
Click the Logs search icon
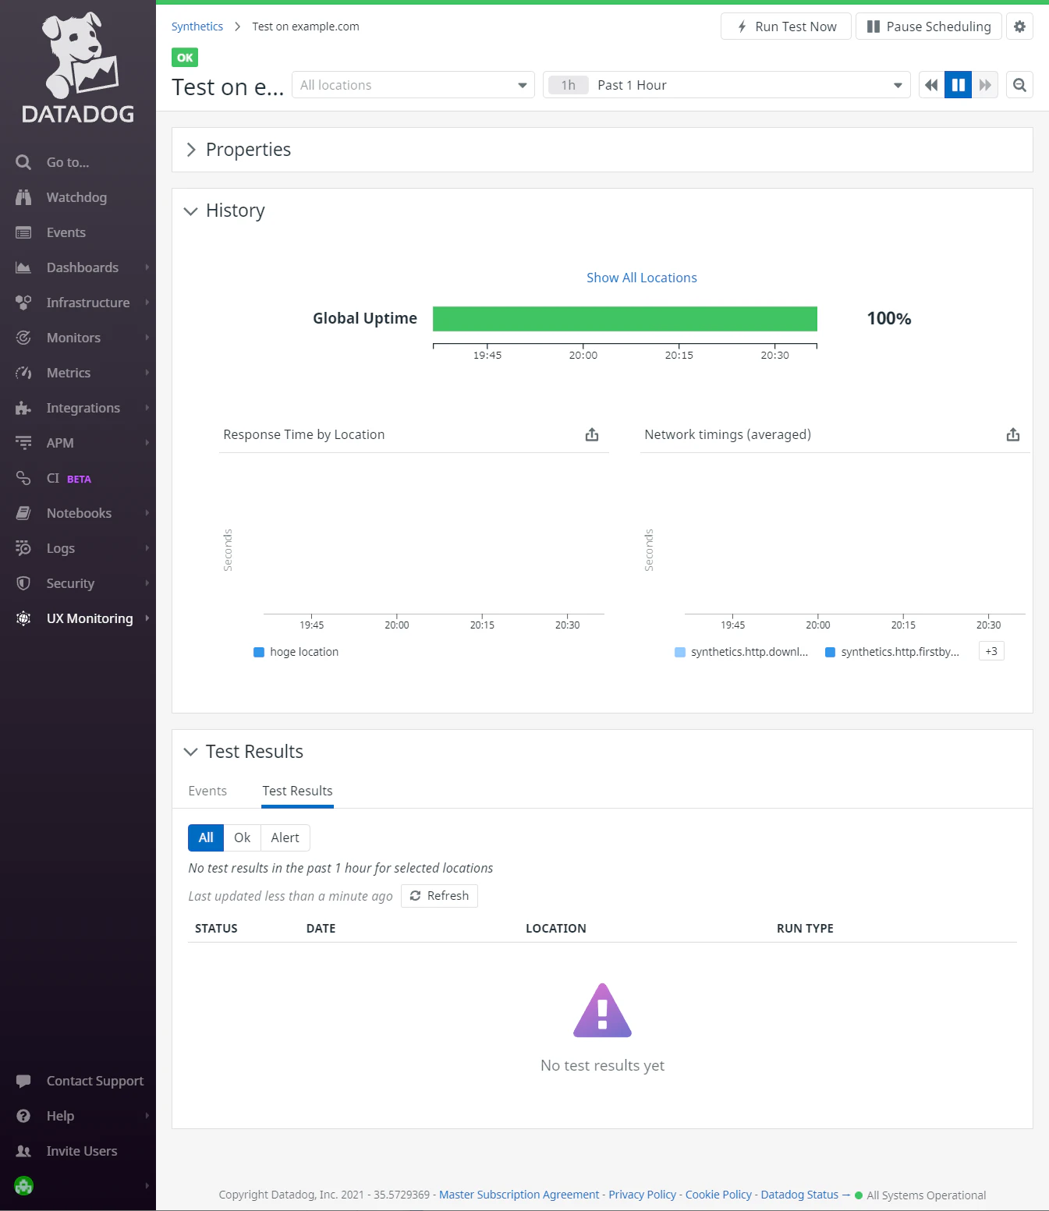coord(23,548)
